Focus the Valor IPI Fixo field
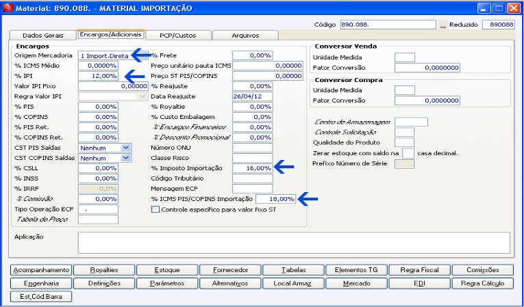Viewport: 524px width, 307px height. click(113, 86)
